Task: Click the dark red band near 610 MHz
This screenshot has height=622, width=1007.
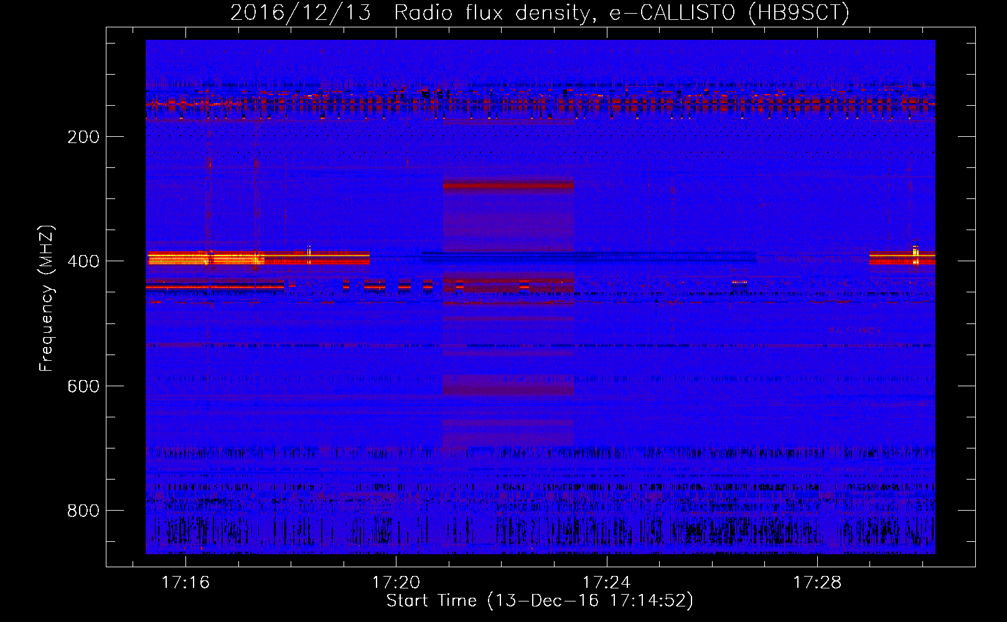Action: pos(508,389)
